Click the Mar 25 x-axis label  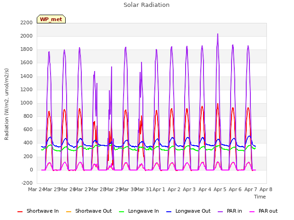click(52, 189)
